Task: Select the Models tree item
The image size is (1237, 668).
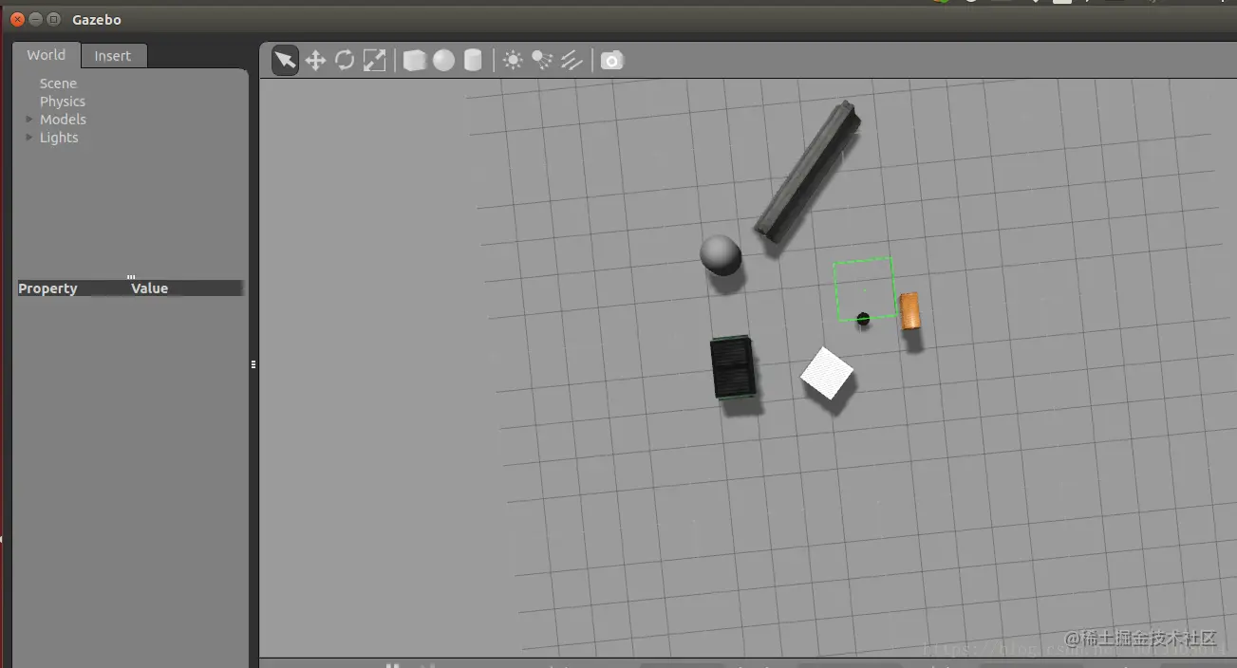Action: (63, 120)
